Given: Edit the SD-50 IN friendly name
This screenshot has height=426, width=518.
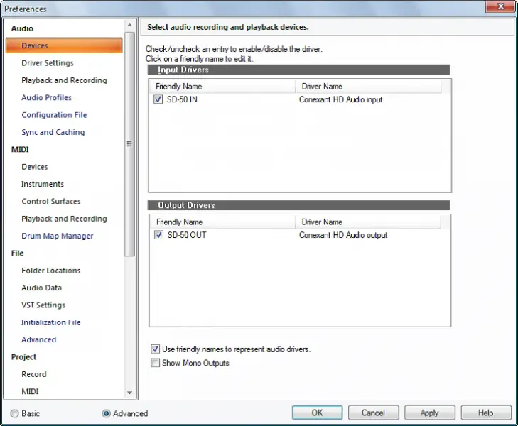Looking at the screenshot, I should pos(182,99).
